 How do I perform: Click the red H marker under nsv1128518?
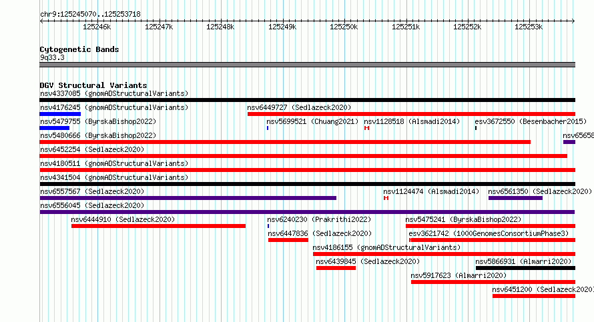pyautogui.click(x=366, y=128)
